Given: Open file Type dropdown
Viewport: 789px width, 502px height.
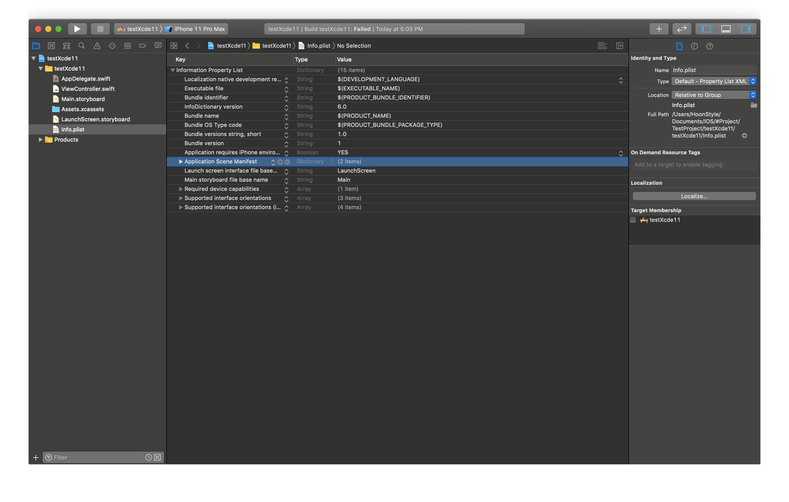Looking at the screenshot, I should (714, 81).
